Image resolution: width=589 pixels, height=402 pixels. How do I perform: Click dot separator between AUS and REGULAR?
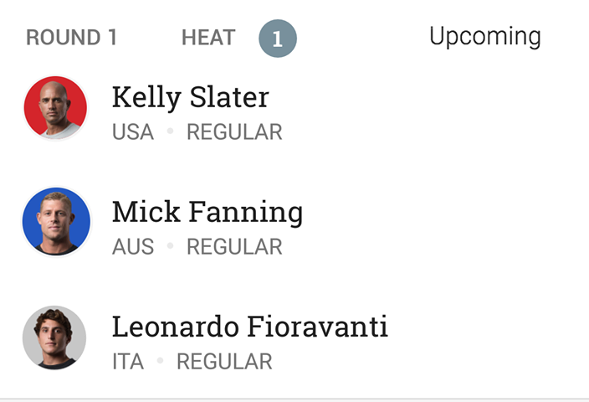pyautogui.click(x=170, y=246)
